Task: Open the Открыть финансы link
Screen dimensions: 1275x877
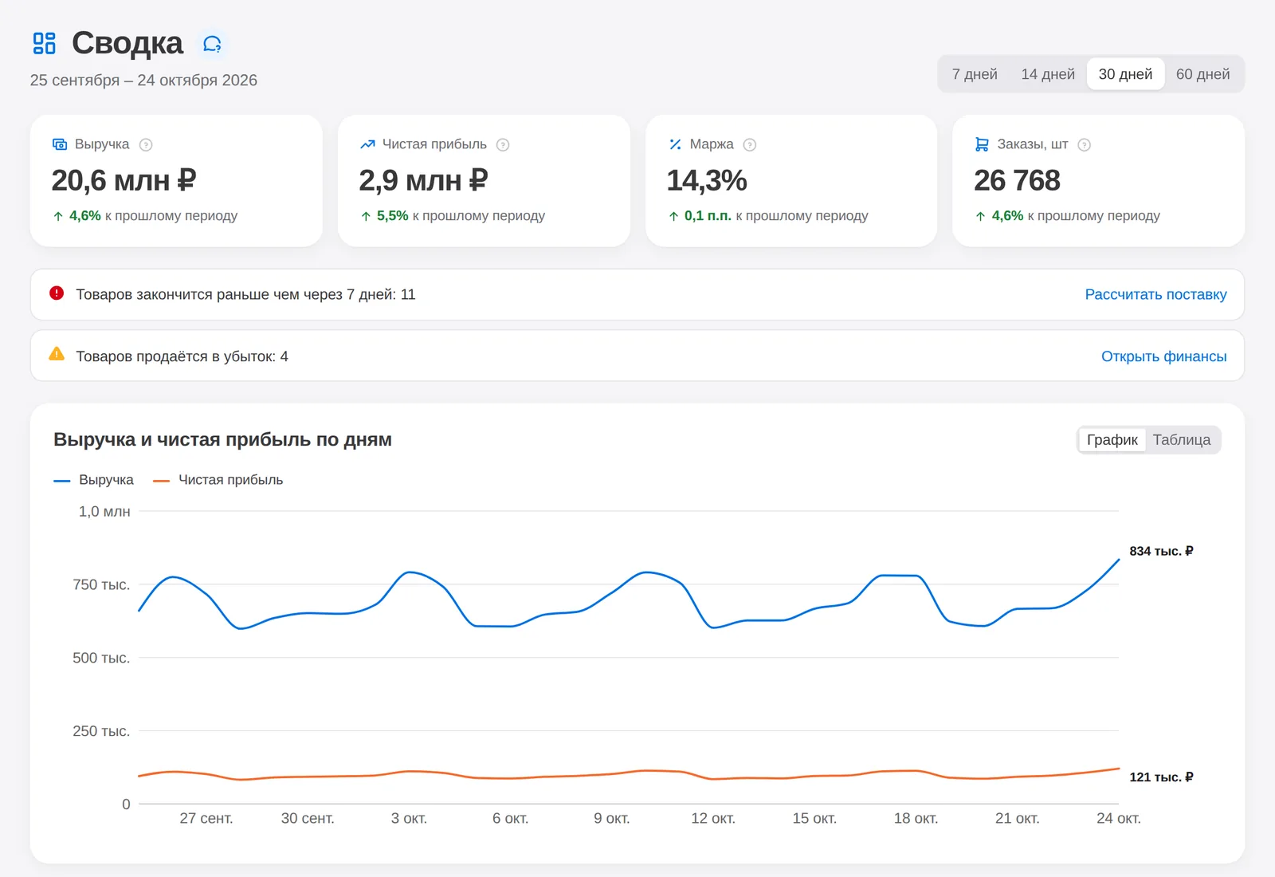Action: click(1163, 356)
